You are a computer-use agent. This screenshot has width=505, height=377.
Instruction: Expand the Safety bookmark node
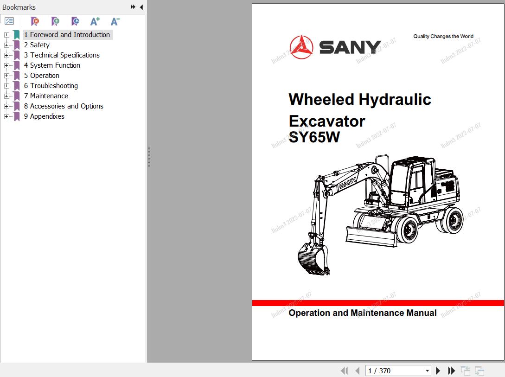[x=6, y=45]
